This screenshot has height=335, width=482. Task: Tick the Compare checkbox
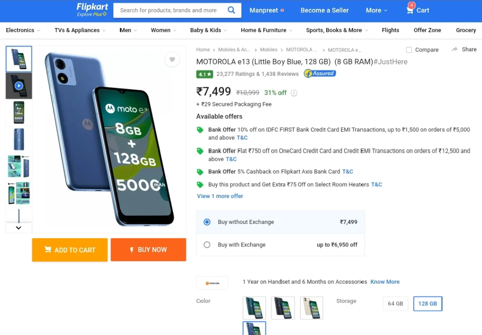coord(409,50)
